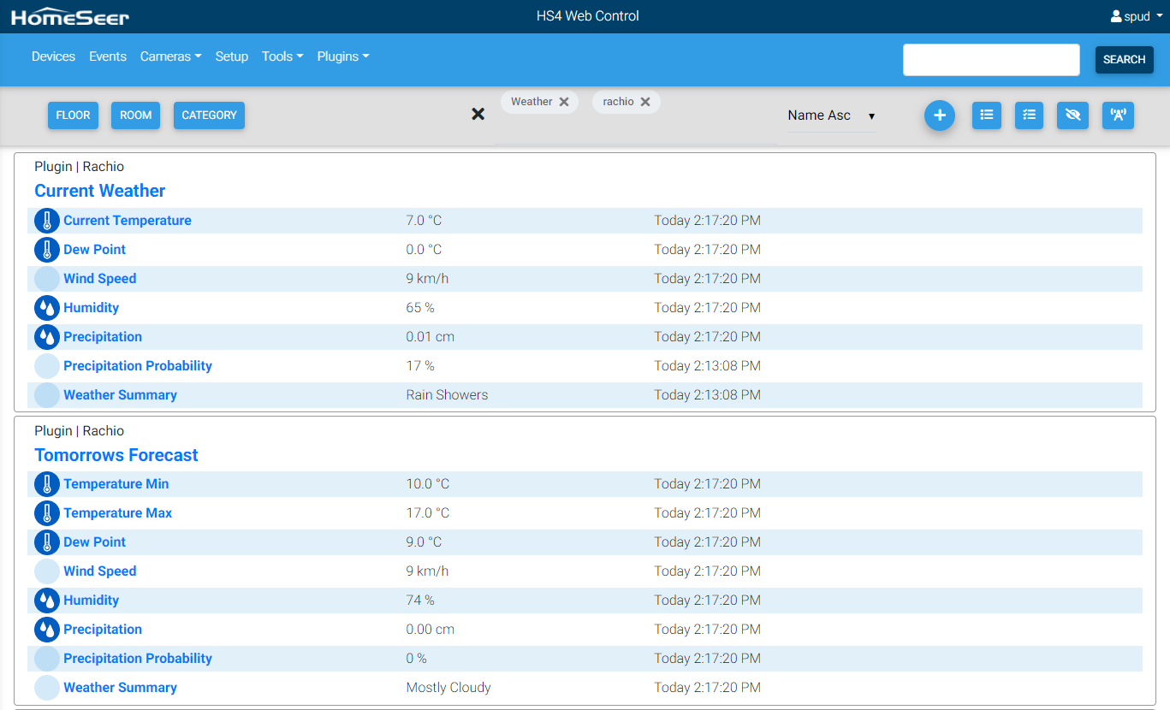The image size is (1170, 710).
Task: Click thermometer icon beside Current Temperature
Action: (47, 221)
